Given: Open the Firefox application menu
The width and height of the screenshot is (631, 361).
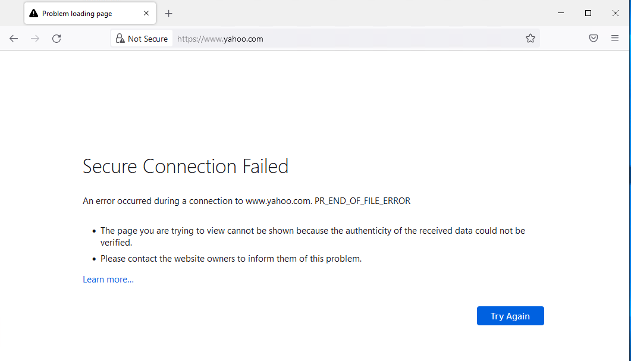Looking at the screenshot, I should [x=615, y=39].
